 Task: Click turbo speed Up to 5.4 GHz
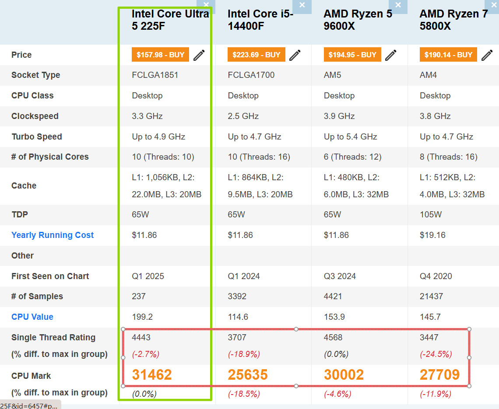tap(350, 137)
